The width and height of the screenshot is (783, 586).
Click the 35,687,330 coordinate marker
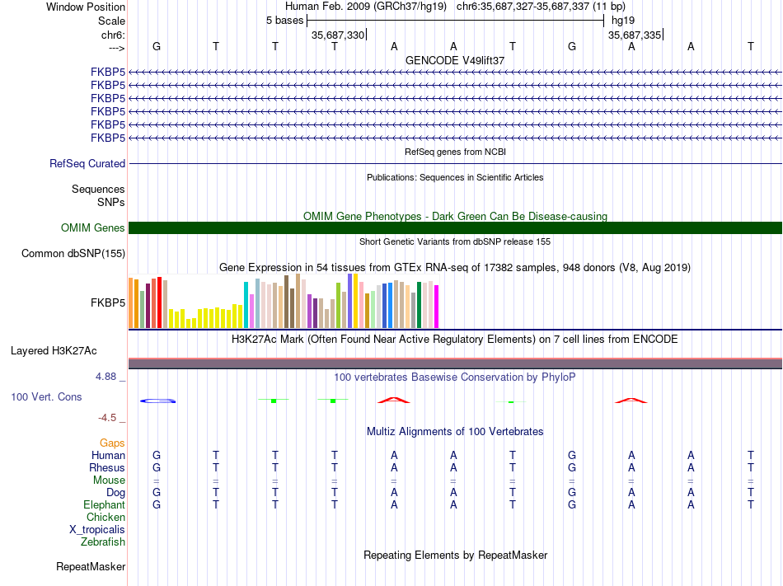coord(338,35)
